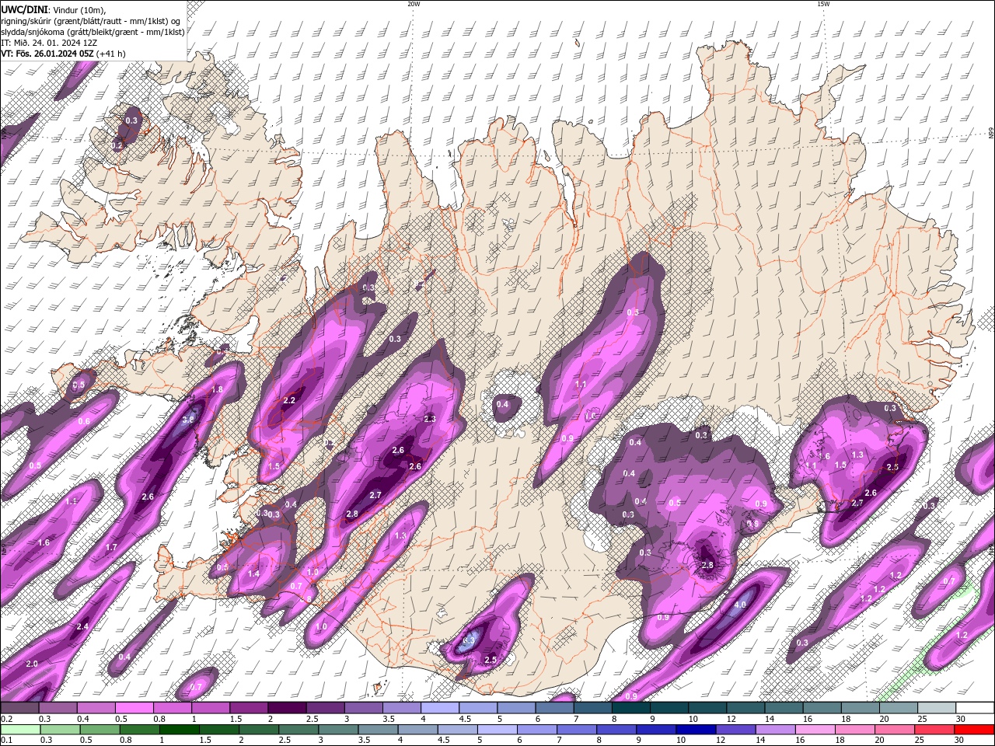Click the dark purple swatch between 2 and 2.5
995x746 pixels.
click(287, 707)
